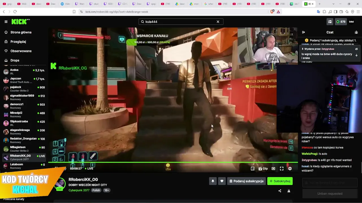Image resolution: width=362 pixels, height=203 pixels.
Task: Click the Kick logo
Action: click(21, 22)
